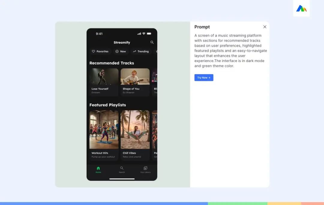Open Your Library tab icon

click(145, 168)
